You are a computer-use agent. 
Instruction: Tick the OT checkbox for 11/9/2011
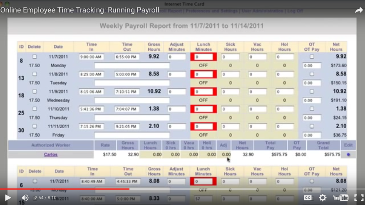(312, 91)
